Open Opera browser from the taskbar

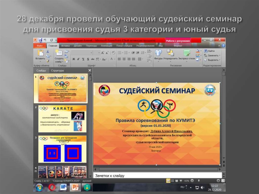click(52, 187)
